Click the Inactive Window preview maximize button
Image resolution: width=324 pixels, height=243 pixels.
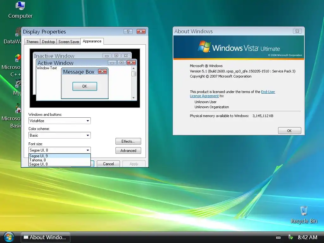coord(116,56)
